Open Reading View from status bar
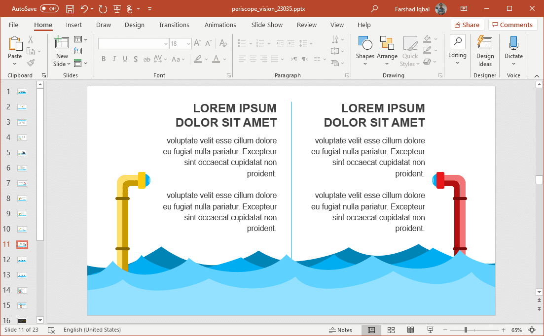Viewport: 544px width, 336px height. [x=410, y=330]
